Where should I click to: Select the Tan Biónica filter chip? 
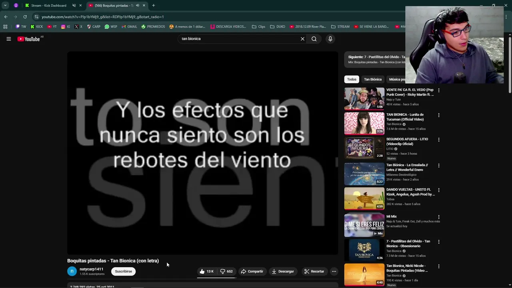click(373, 79)
